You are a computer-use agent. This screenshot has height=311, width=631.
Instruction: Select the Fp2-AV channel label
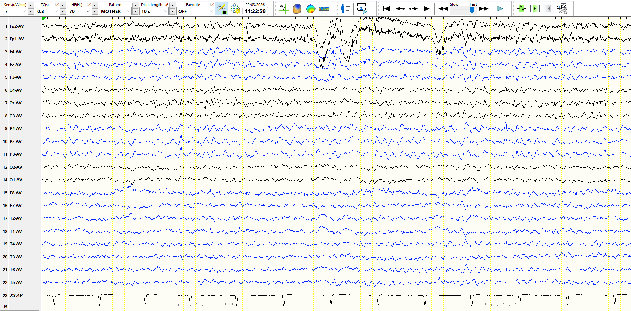coord(16,26)
